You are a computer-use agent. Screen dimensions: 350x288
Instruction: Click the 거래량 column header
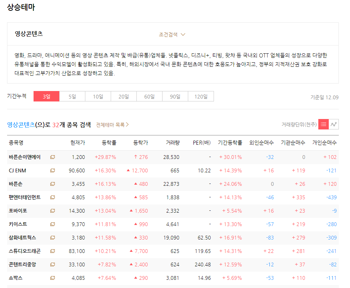coord(173,143)
